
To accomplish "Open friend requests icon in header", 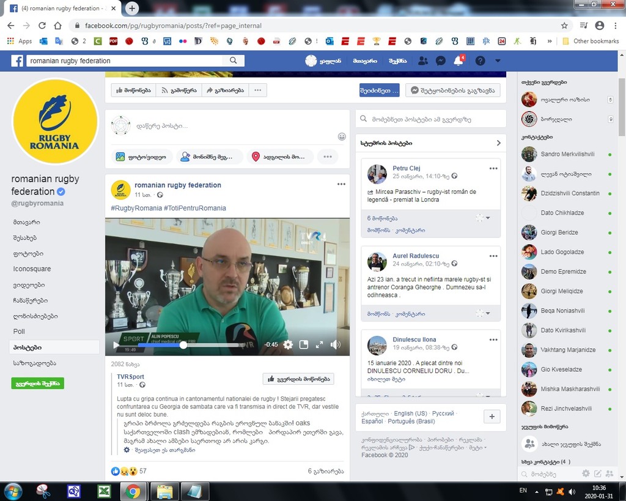I will coord(423,61).
